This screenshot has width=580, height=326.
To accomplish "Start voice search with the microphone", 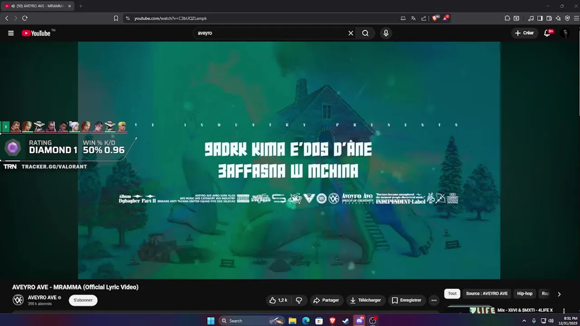I will click(x=386, y=33).
